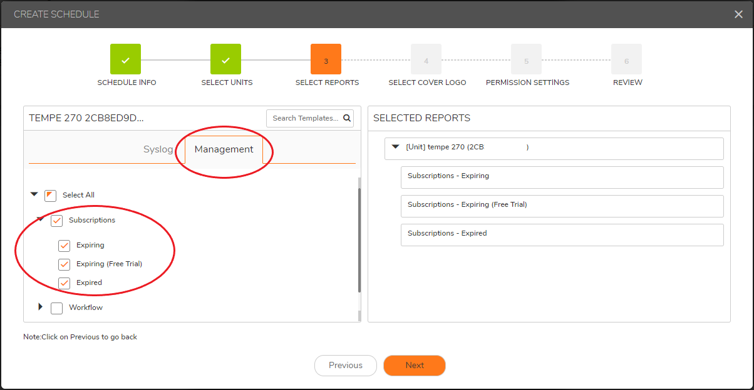Click the orange step 3 Select Reports icon
754x390 pixels.
[x=326, y=59]
